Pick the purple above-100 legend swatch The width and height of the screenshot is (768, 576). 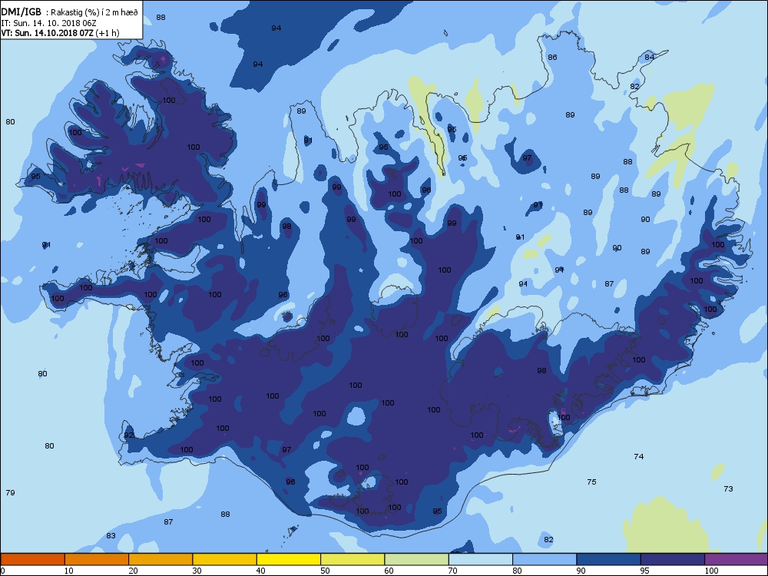tap(737, 559)
